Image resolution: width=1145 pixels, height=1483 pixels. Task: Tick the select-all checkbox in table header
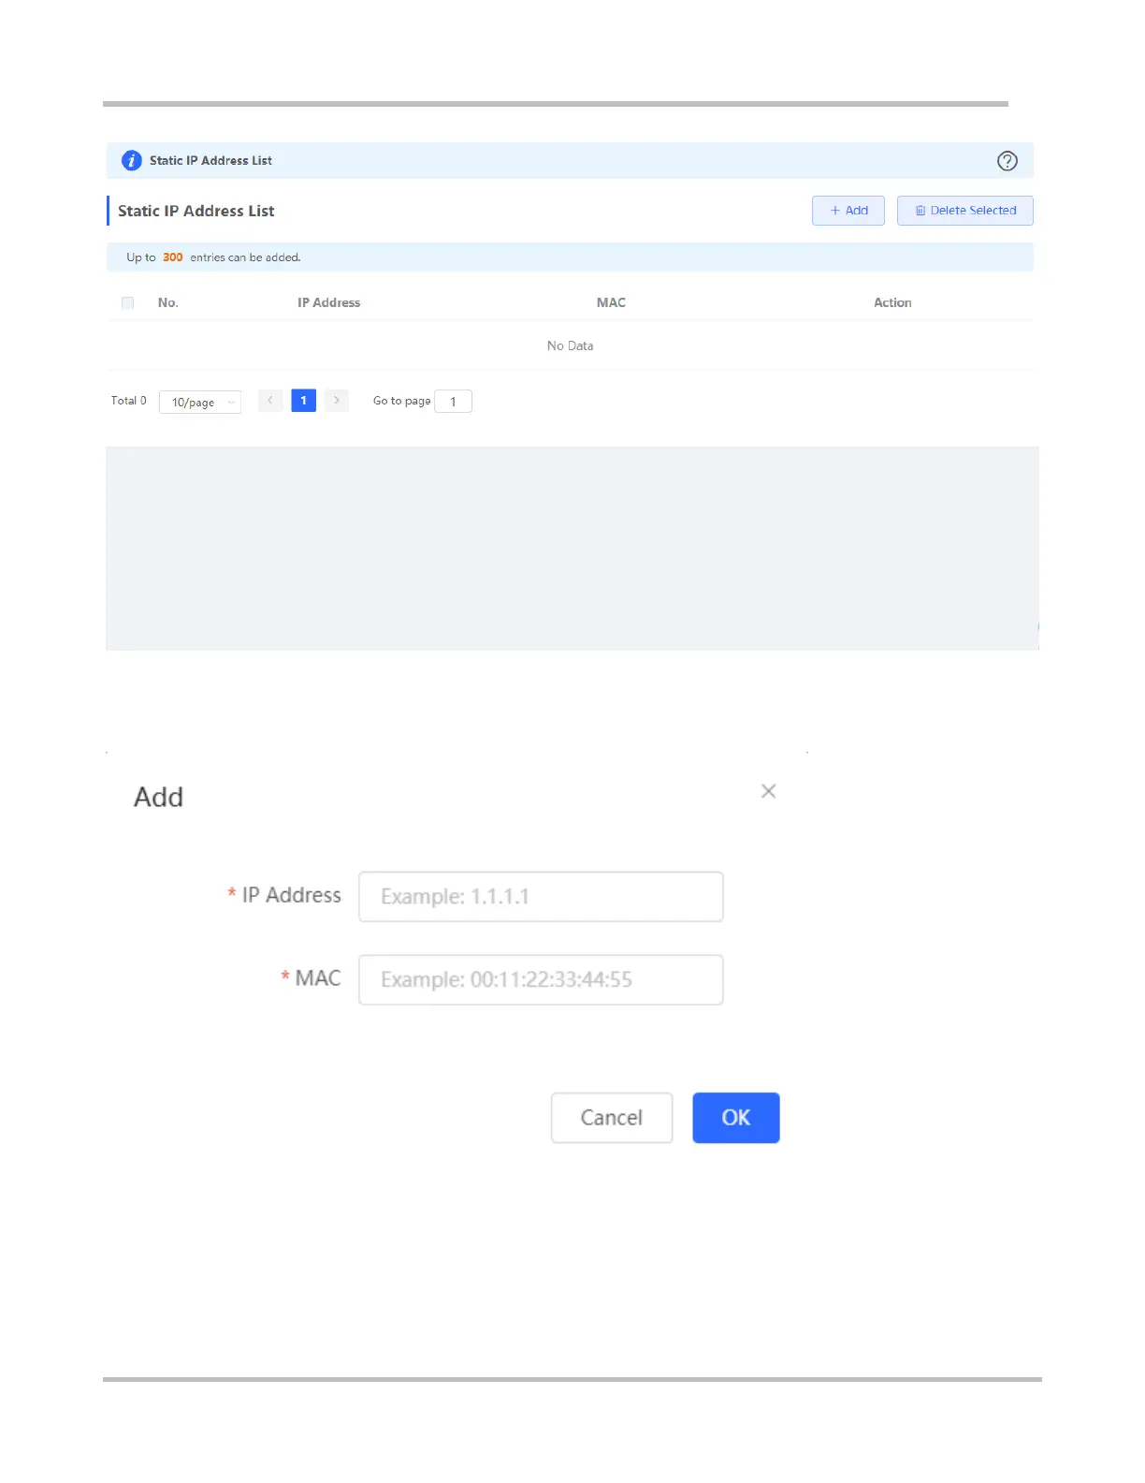point(128,302)
